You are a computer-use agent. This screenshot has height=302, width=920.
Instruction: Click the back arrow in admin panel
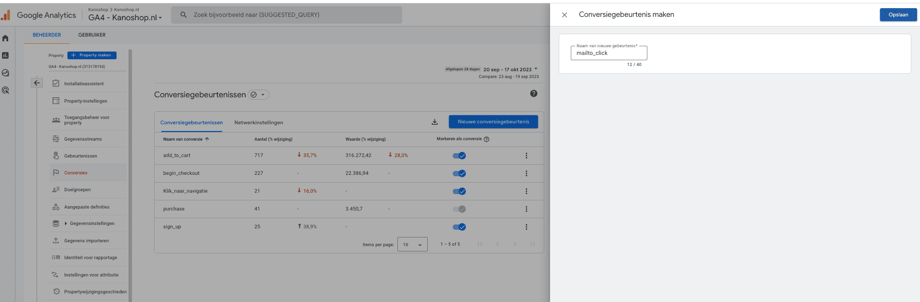coord(37,83)
